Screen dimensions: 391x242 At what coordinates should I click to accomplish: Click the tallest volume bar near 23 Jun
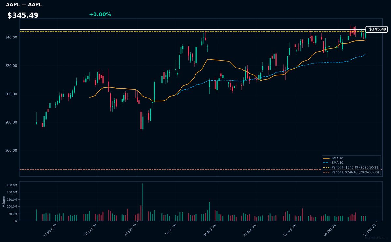pos(143,202)
